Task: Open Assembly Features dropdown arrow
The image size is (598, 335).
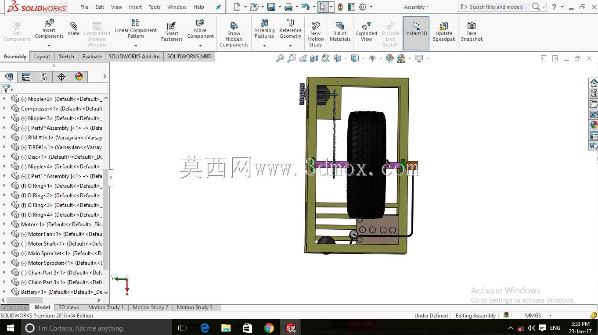Action: coord(264,46)
